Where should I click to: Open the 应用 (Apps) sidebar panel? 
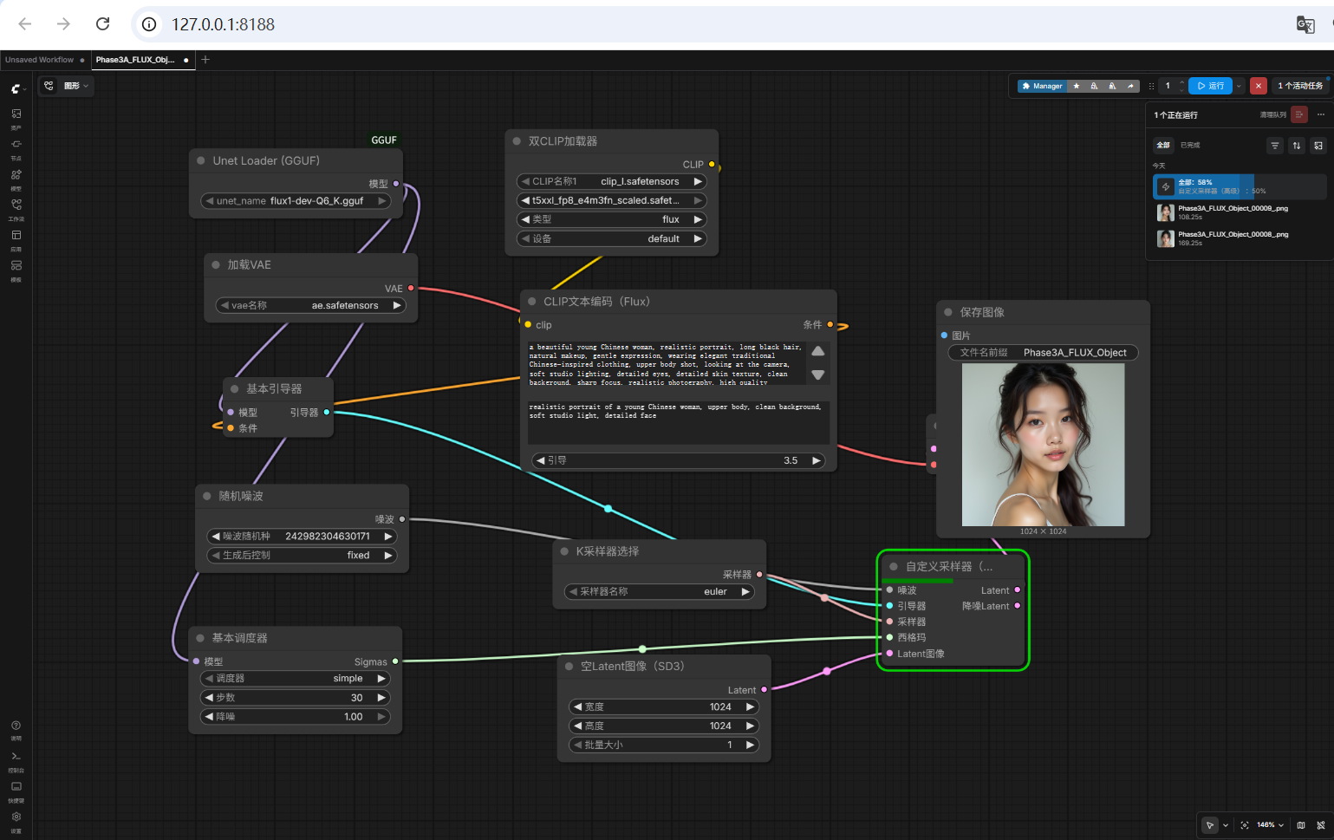tap(16, 240)
